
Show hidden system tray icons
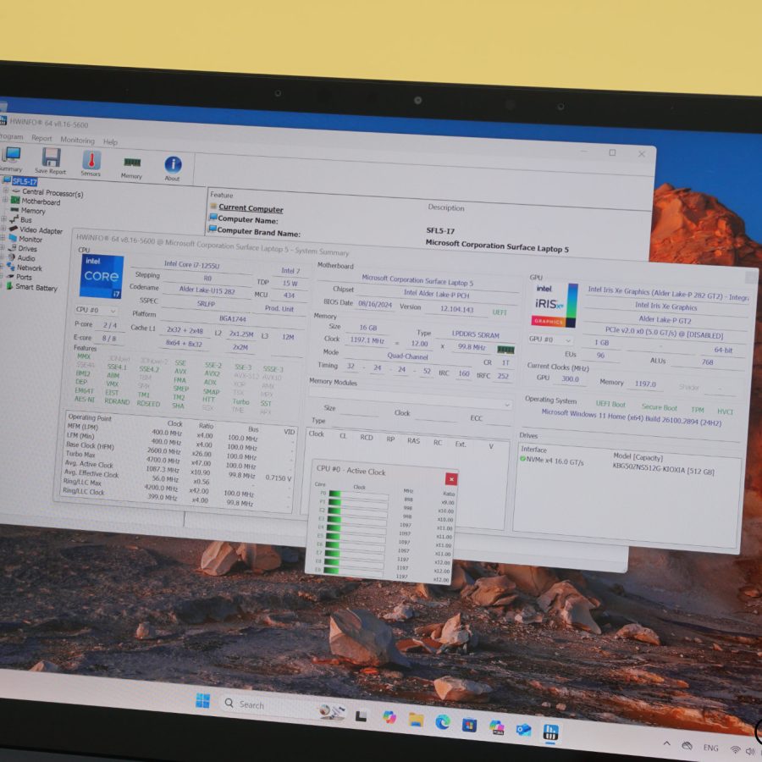point(667,743)
